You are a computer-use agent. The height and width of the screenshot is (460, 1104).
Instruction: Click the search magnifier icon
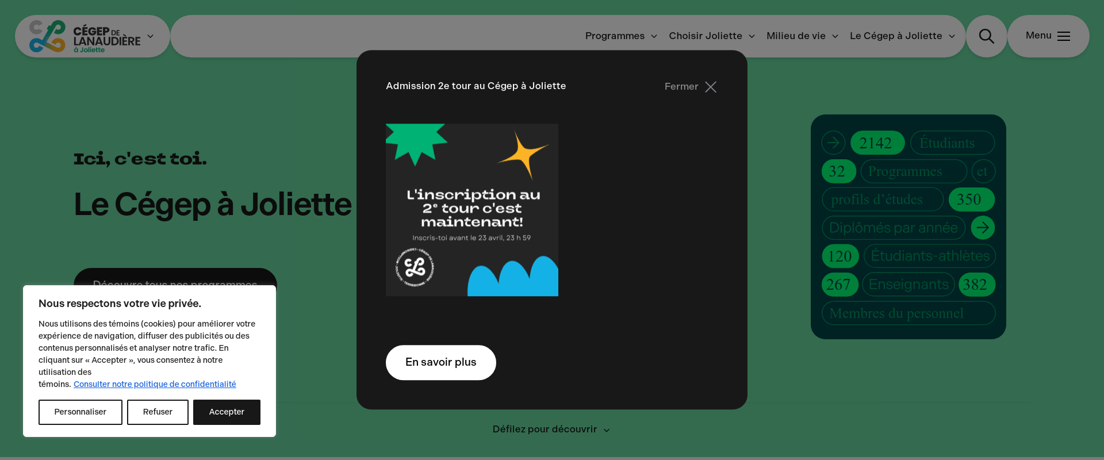[986, 36]
